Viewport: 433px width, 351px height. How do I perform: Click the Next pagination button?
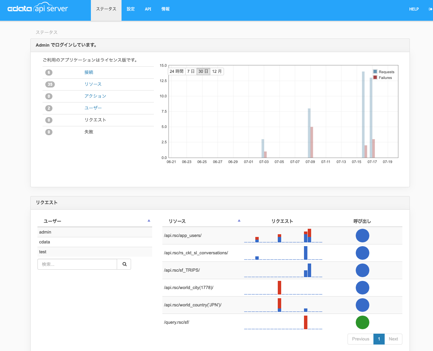pos(393,339)
